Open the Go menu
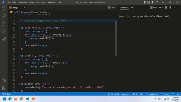The height and width of the screenshot is (102, 181). coord(37,3)
